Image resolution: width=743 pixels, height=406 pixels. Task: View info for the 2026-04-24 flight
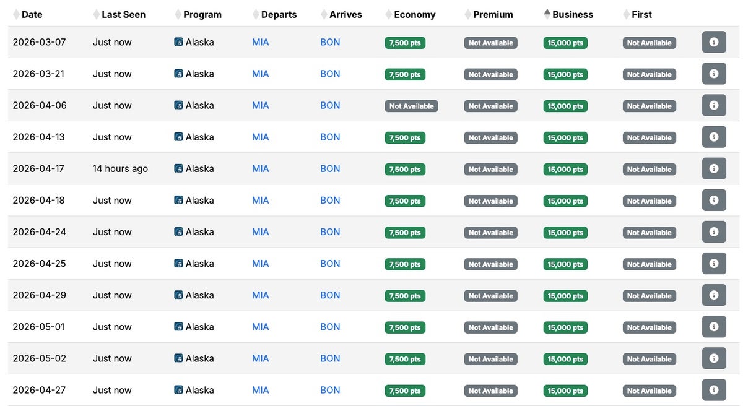pos(713,232)
